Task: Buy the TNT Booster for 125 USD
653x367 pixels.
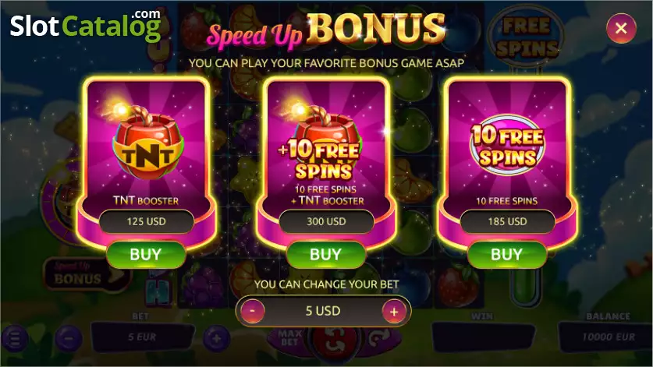Action: pyautogui.click(x=146, y=254)
